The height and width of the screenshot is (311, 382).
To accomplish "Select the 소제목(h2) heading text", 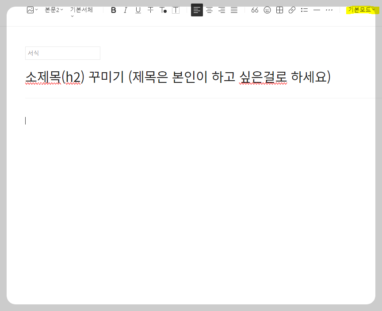I will coord(177,77).
